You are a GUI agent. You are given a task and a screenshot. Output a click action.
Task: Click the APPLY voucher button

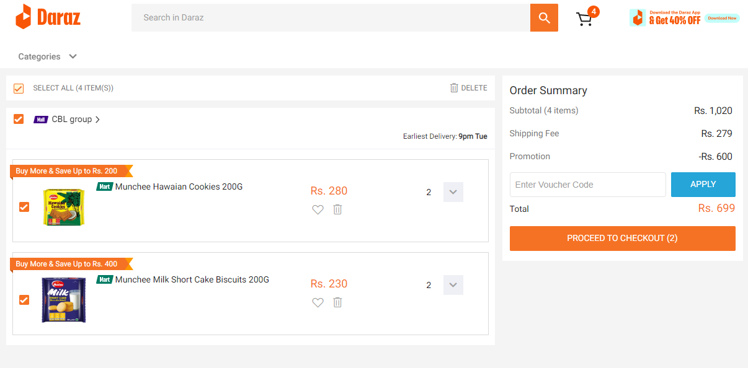click(x=703, y=185)
